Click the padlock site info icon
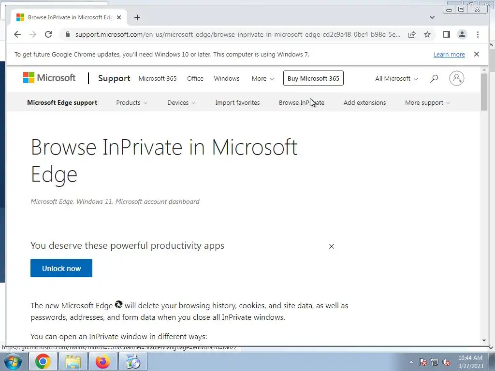 [67, 34]
